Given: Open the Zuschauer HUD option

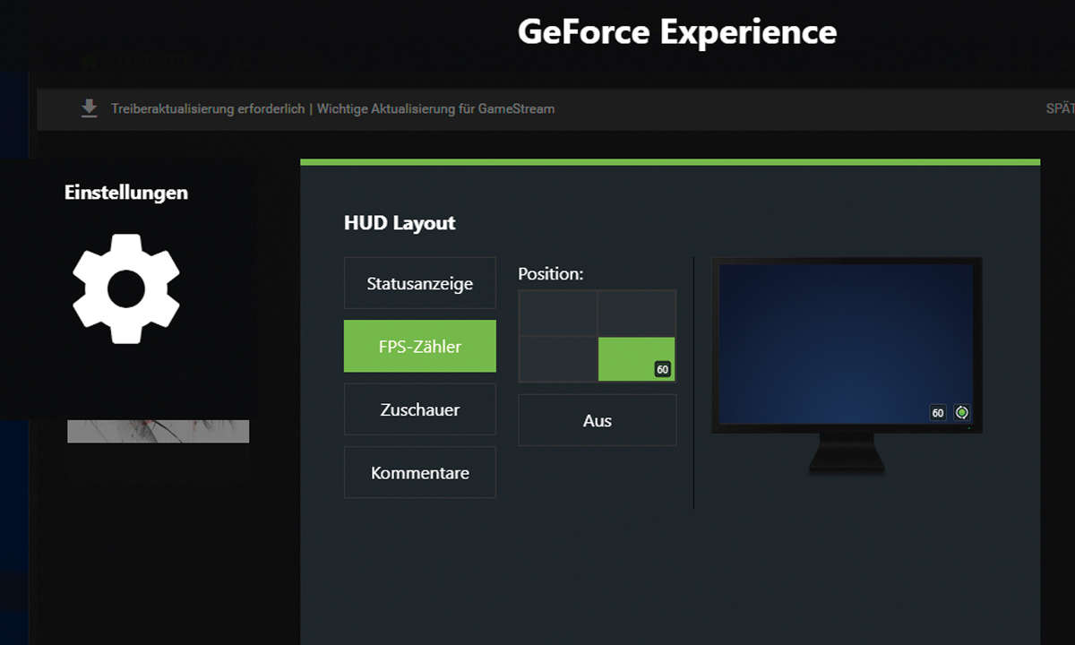Looking at the screenshot, I should click(x=419, y=409).
